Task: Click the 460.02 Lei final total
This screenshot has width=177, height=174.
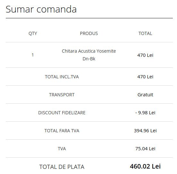Action: pyautogui.click(x=145, y=166)
